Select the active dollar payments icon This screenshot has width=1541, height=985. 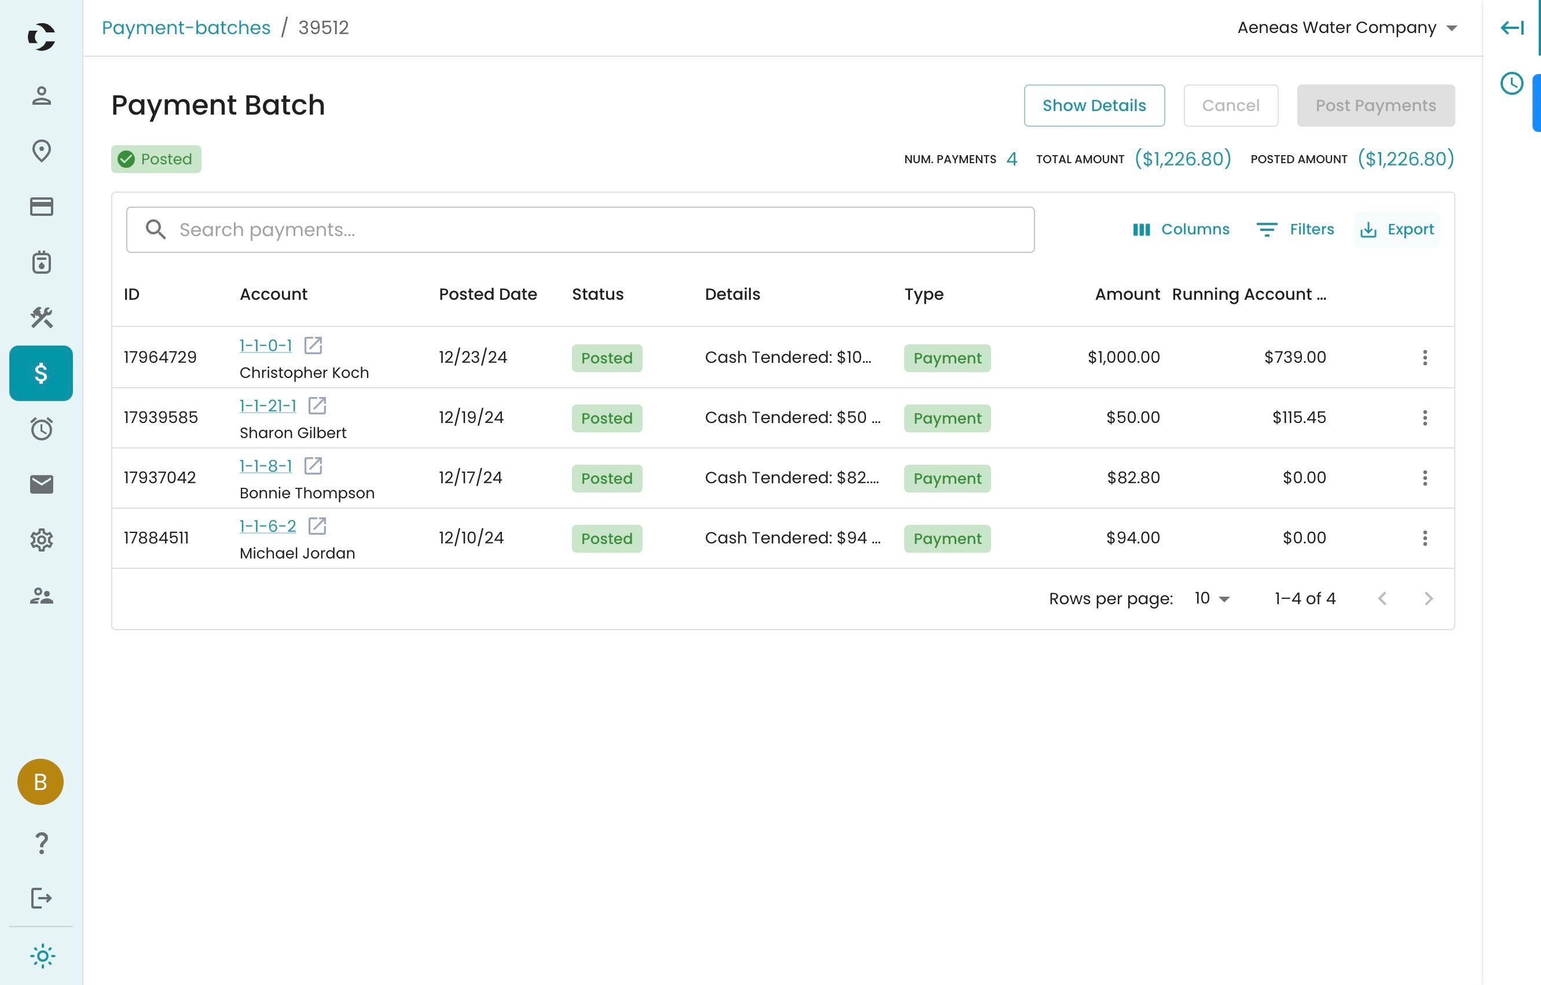[41, 373]
